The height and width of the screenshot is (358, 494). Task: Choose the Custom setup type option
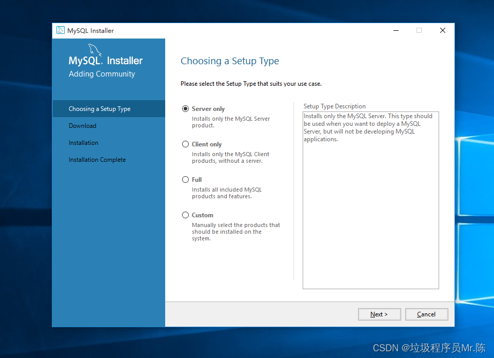point(185,215)
